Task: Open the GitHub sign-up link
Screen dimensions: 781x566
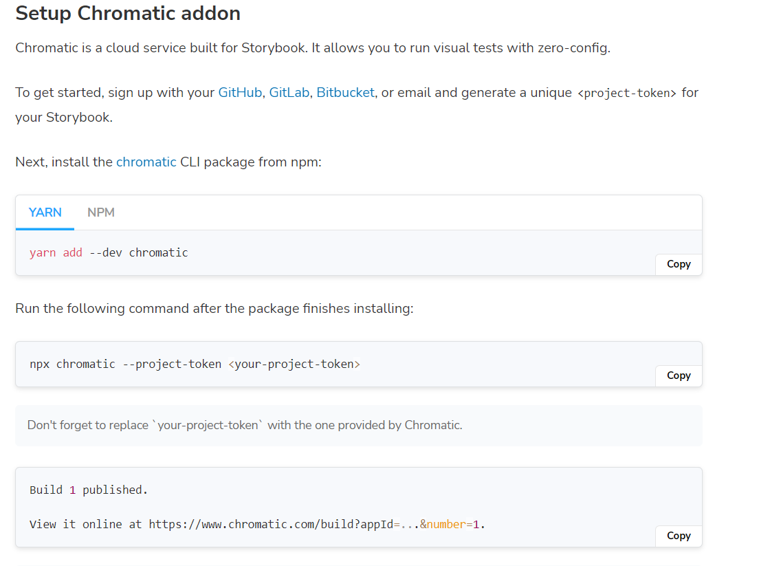Action: [240, 92]
